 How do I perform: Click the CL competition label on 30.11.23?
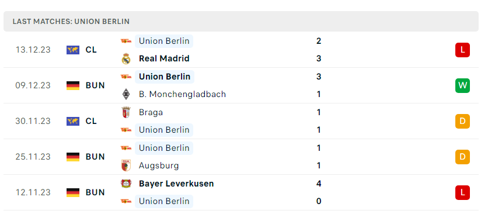[91, 121]
